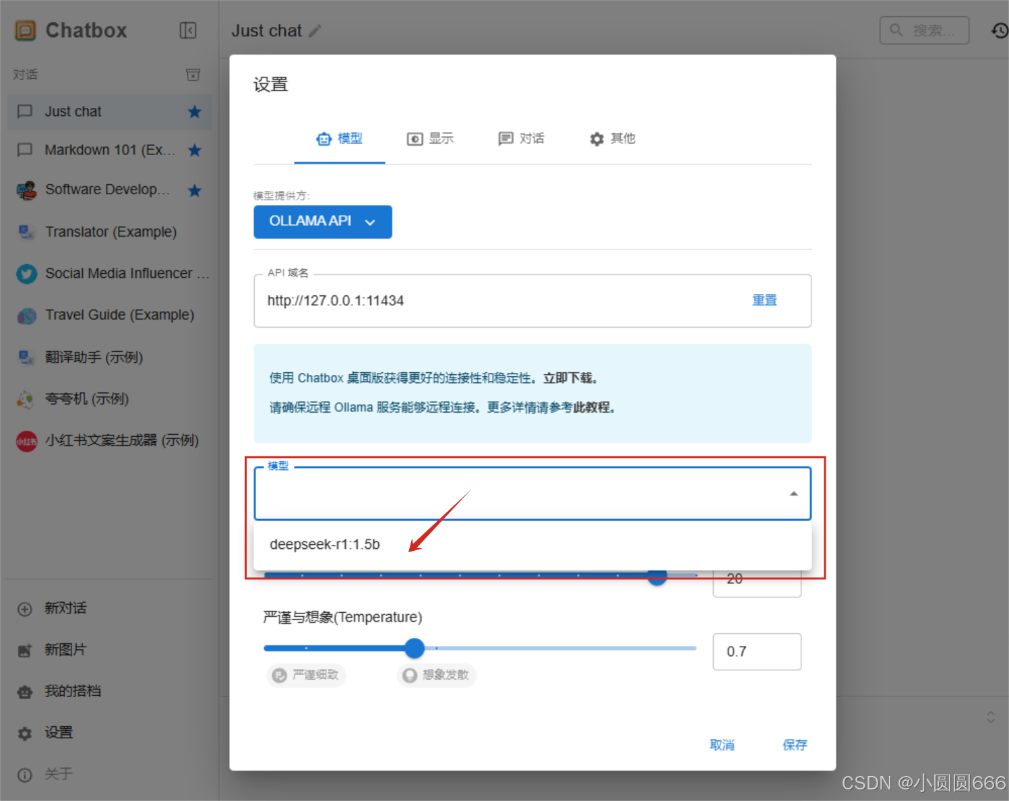The height and width of the screenshot is (801, 1009).
Task: Click the archive icon beside 对话
Action: (193, 75)
